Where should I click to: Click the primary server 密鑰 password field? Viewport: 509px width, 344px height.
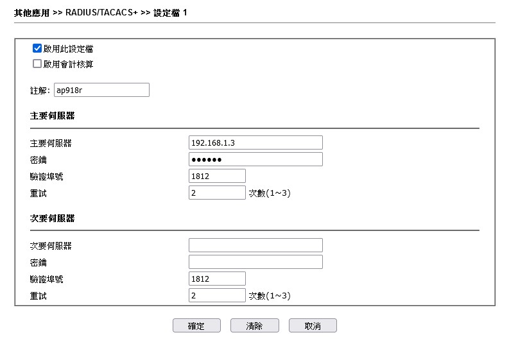(255, 159)
